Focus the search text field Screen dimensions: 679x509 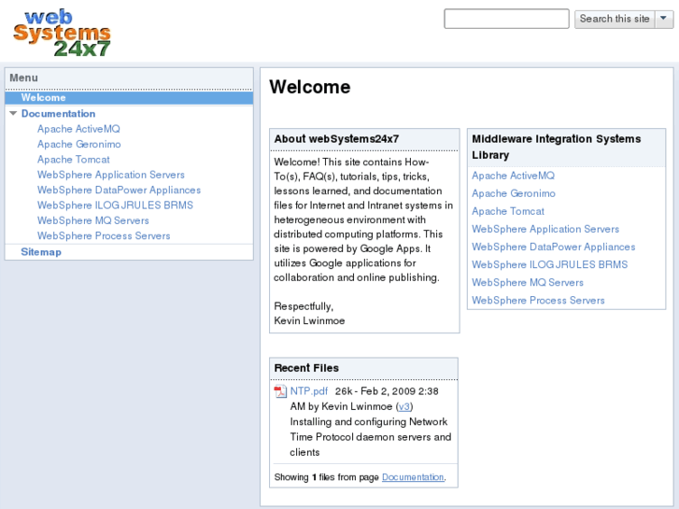point(506,19)
